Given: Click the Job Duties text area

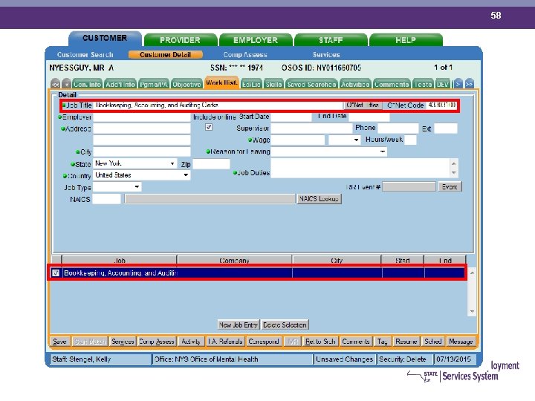Looking at the screenshot, I should pos(360,168).
